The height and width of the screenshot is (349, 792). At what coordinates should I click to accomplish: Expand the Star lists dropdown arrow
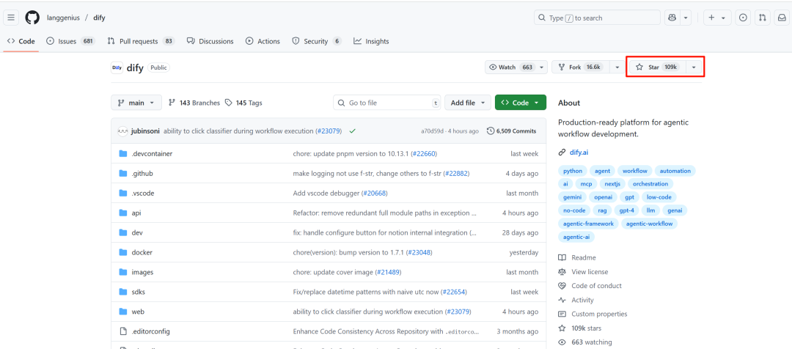tap(694, 67)
